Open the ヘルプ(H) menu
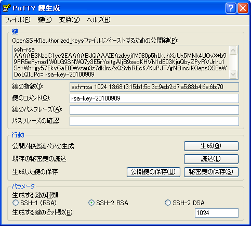Viewport: 251px width, 226px height. (x=99, y=20)
